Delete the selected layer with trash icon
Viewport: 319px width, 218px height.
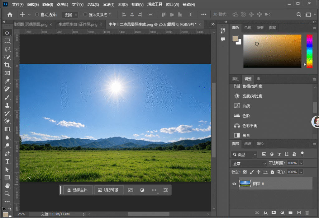click(307, 212)
